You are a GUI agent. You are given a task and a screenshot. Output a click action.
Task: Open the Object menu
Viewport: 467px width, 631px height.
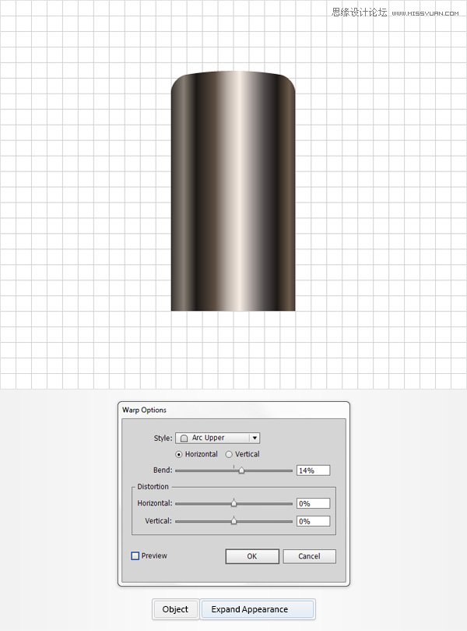175,609
